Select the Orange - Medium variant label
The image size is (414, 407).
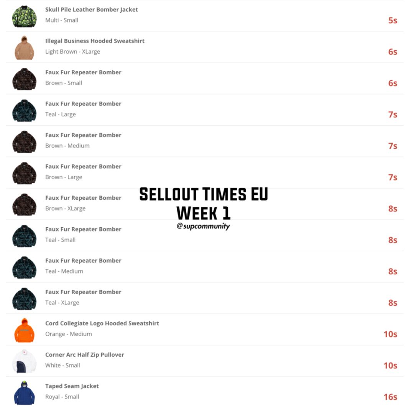tap(69, 334)
